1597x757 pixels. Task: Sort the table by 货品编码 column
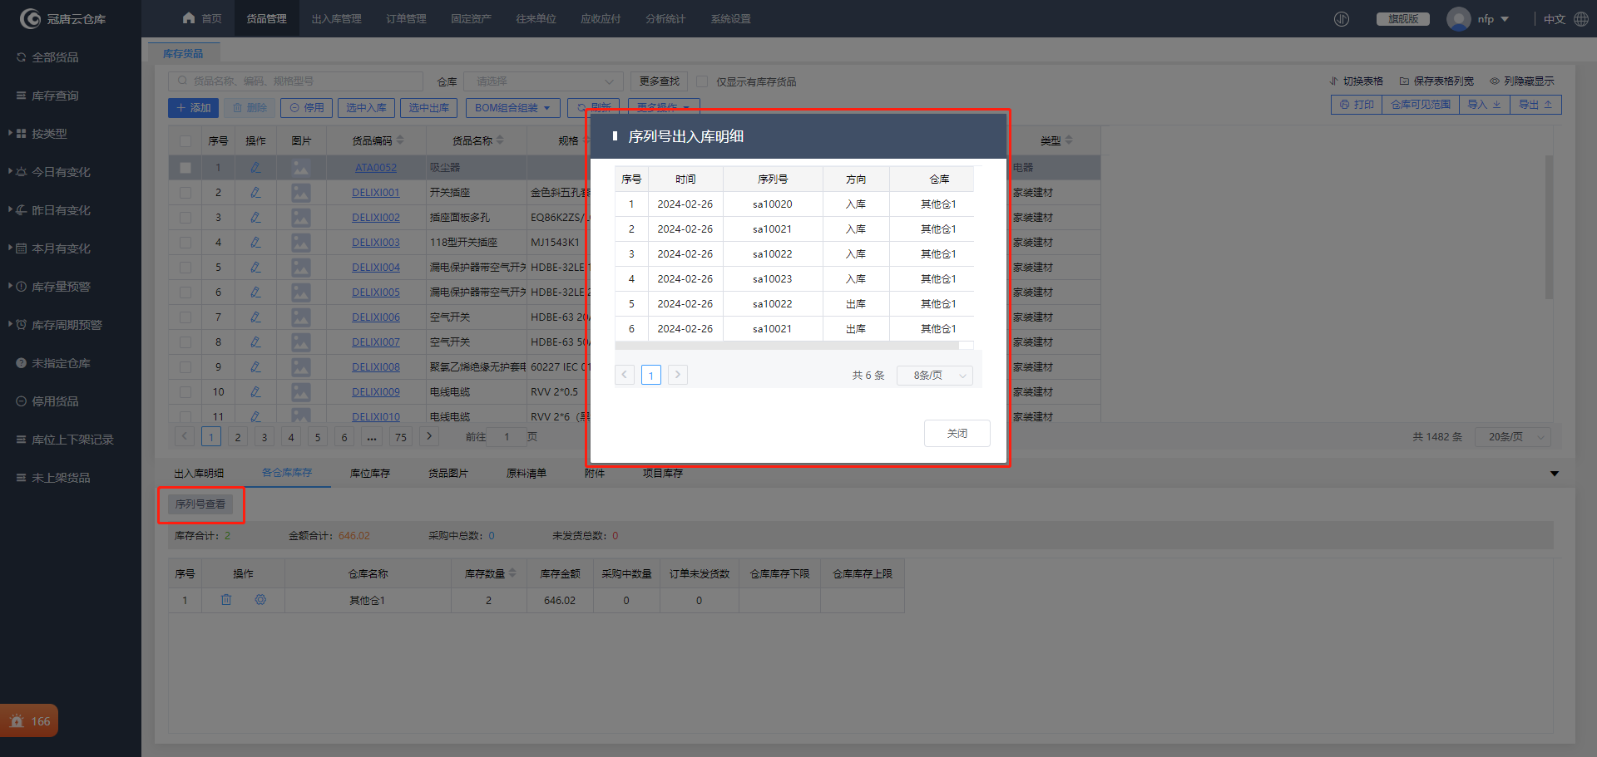tap(401, 140)
